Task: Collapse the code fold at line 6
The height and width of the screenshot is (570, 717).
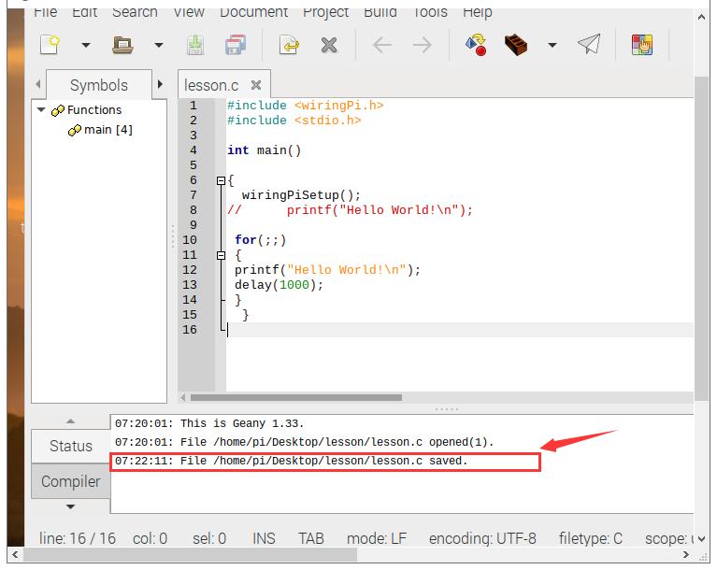Action: [221, 181]
